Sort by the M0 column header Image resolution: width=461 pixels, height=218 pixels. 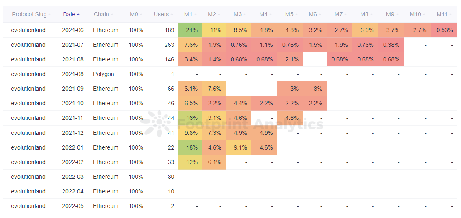pyautogui.click(x=136, y=14)
